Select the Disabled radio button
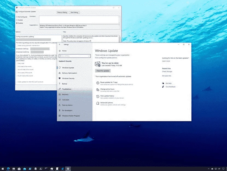Viewport: 227px width, 171px height. point(17,23)
